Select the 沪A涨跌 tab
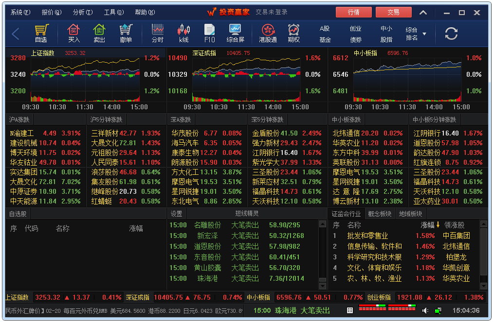 (19, 119)
